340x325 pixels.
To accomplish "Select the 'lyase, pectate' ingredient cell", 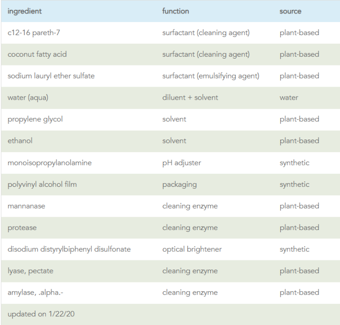I will pos(30,271).
